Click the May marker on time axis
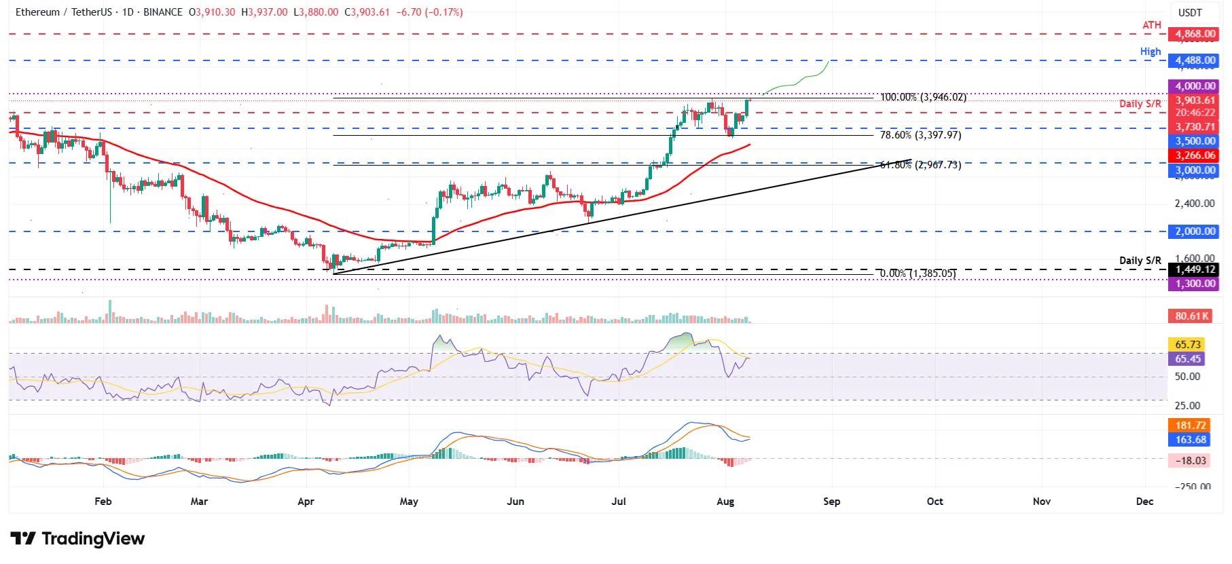 409,502
